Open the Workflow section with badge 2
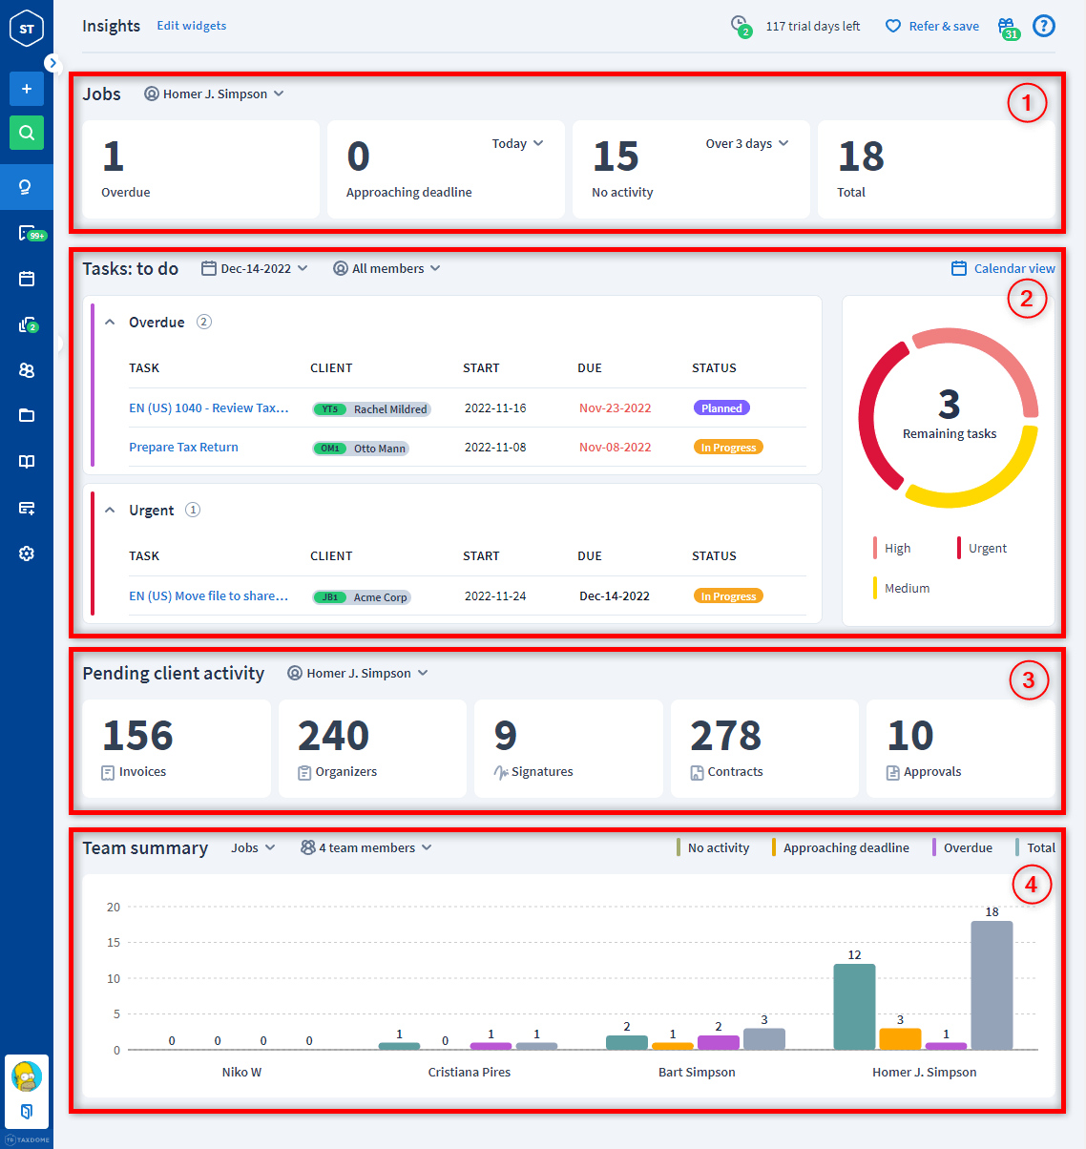Screen dimensions: 1086x1149 point(26,324)
